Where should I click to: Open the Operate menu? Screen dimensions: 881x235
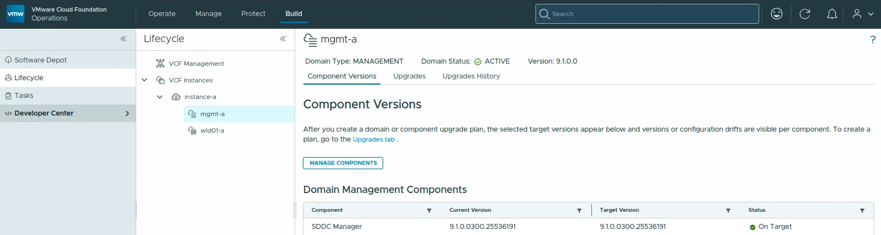point(162,14)
